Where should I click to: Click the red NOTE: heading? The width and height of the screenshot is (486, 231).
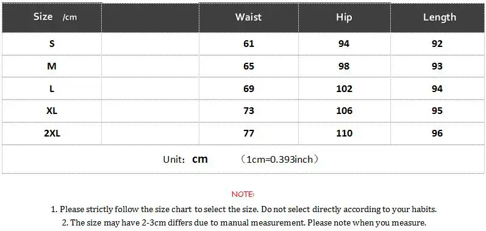(243, 194)
